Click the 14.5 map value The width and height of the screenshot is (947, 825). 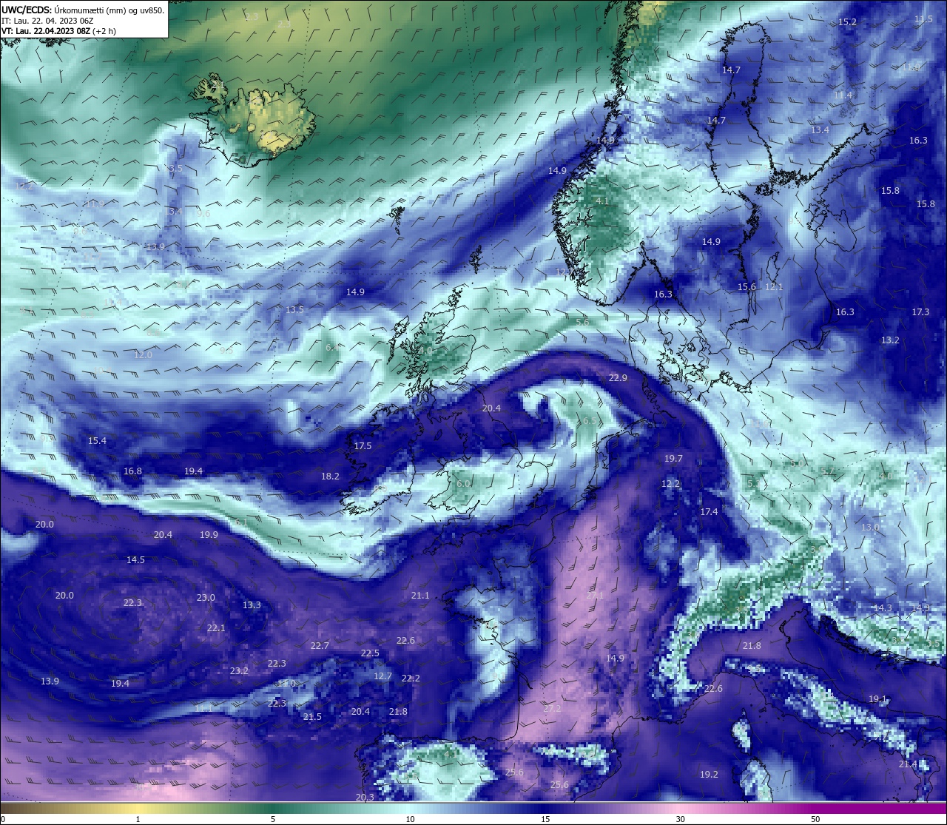(135, 559)
